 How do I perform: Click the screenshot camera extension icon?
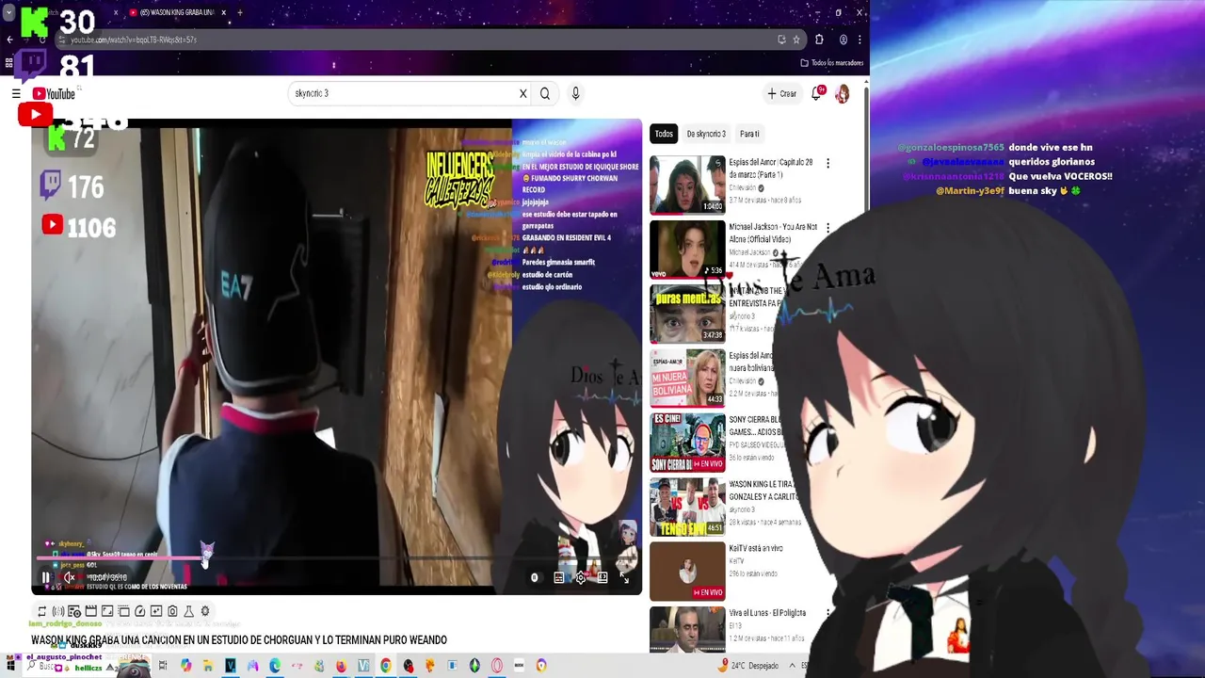point(172,611)
